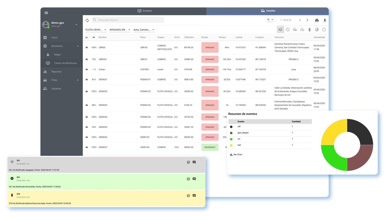Screen dimensions: 388x221
Task: Open the APAGADO, EN... status filter dropdown
Action: click(x=120, y=30)
